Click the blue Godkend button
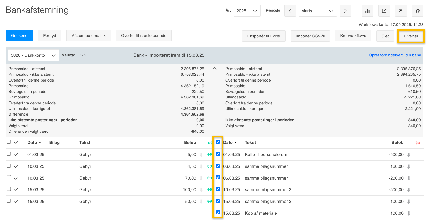The height and width of the screenshot is (220, 428). click(19, 36)
